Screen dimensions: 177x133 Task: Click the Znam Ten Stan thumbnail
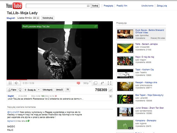[125, 112]
